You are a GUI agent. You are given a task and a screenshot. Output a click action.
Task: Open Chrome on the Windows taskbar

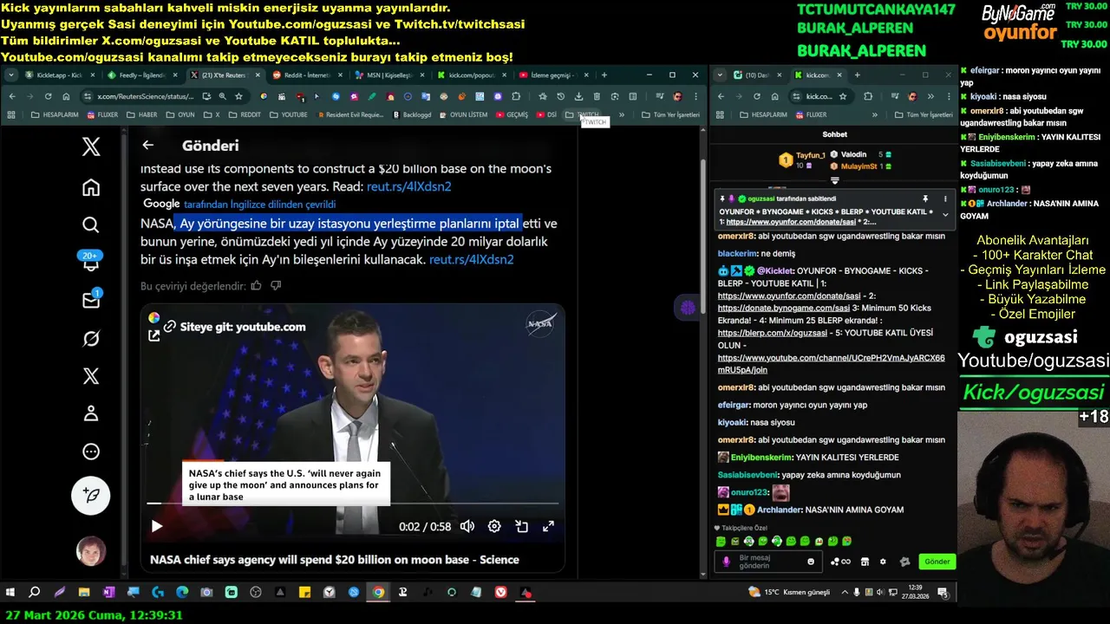[378, 593]
